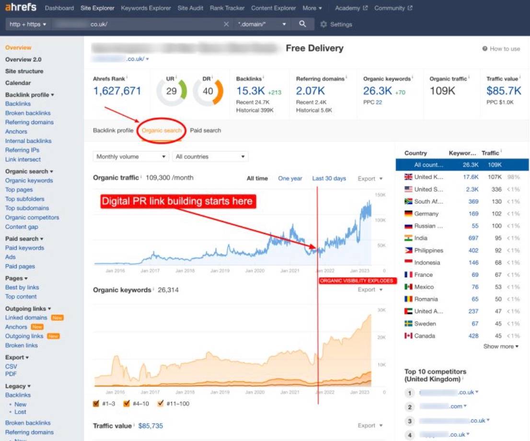Click the search magnifier icon
The image size is (530, 441).
302,23
